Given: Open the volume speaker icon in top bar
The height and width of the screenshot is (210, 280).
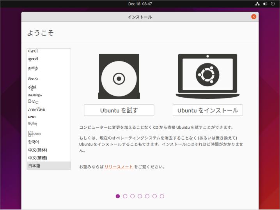Looking at the screenshot, I should (265, 4).
